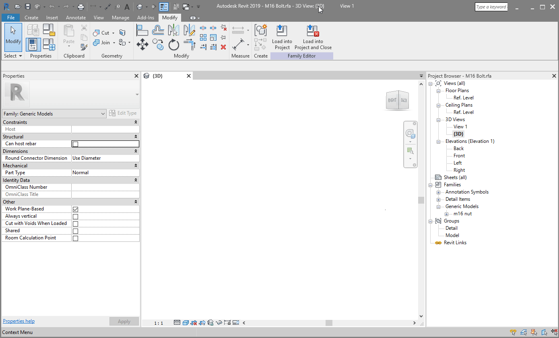The height and width of the screenshot is (338, 559).
Task: Click the Visual Style cube icon
Action: 186,323
